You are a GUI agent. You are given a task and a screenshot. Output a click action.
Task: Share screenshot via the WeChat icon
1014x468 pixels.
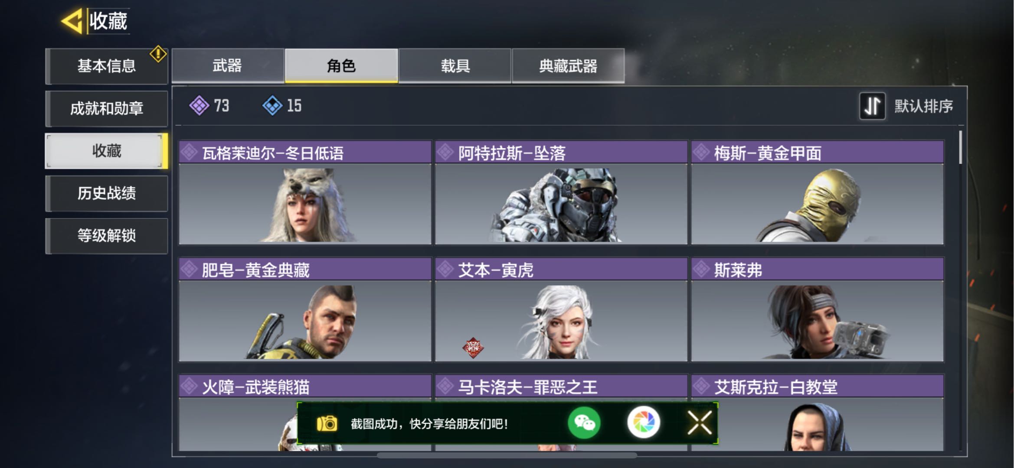click(x=584, y=422)
